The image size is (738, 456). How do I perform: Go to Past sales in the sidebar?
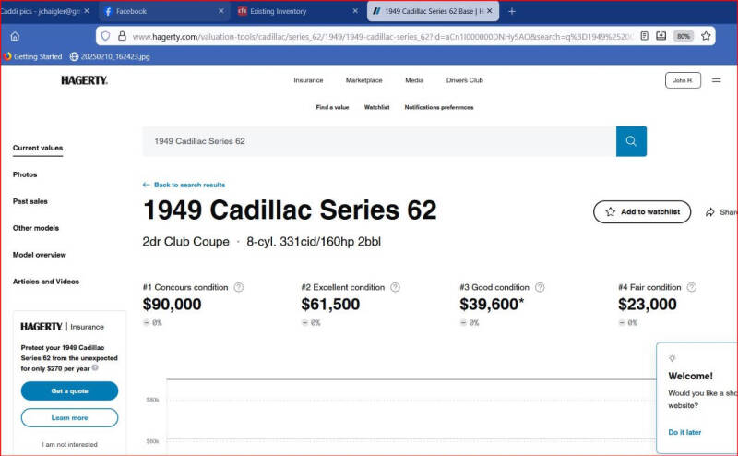(30, 201)
